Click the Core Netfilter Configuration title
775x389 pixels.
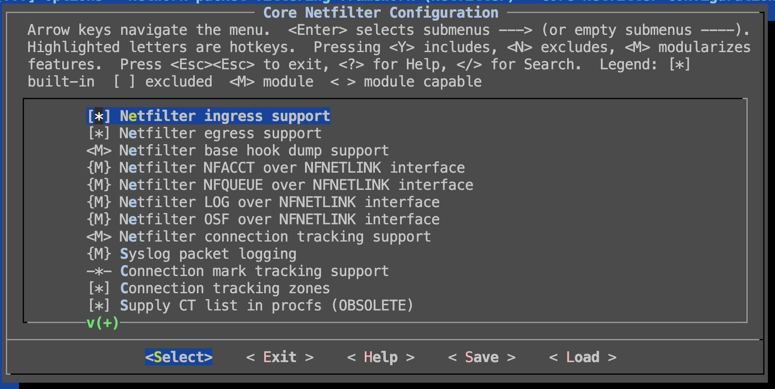click(380, 13)
